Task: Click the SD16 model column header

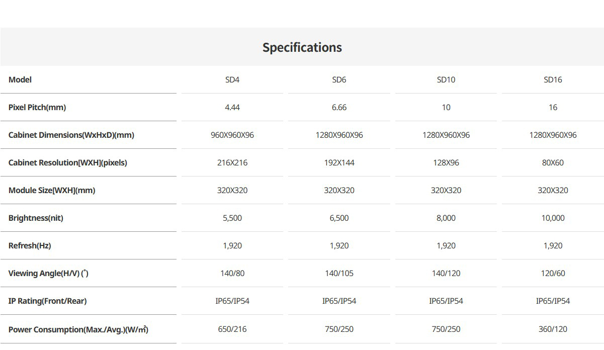Action: click(553, 79)
